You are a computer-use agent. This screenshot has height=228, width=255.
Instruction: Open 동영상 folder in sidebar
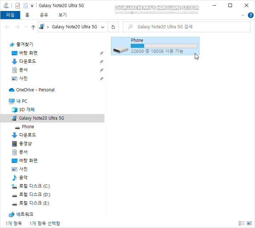[25, 143]
